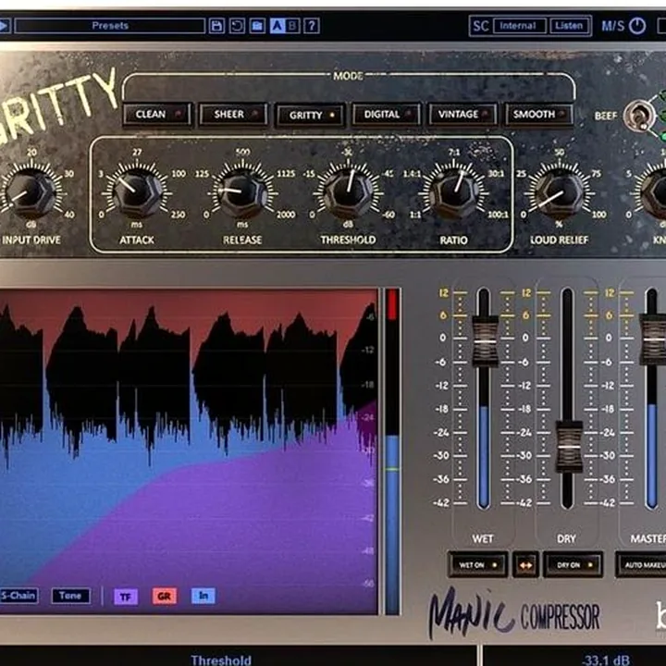Click the DRY fader handle

569,447
